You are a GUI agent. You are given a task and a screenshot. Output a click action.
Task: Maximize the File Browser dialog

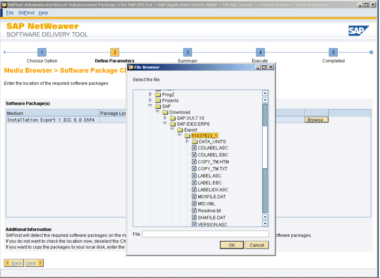[x=265, y=67]
